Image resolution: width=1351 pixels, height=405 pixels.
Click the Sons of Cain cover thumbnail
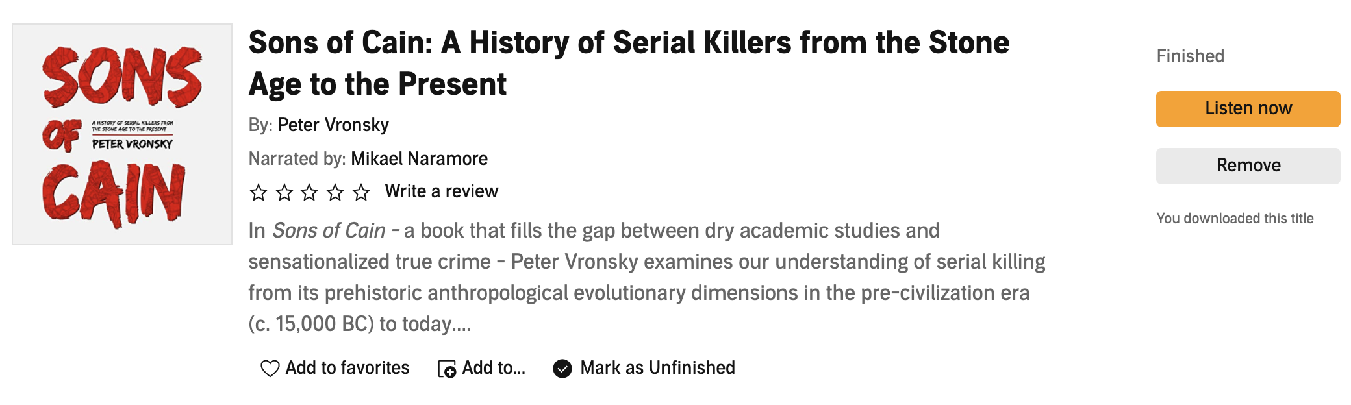click(x=122, y=134)
